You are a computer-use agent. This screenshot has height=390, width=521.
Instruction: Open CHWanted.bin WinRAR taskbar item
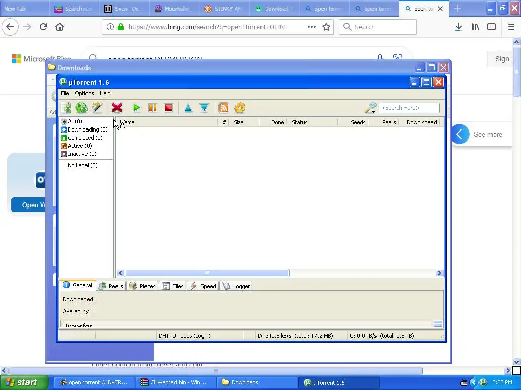click(176, 382)
